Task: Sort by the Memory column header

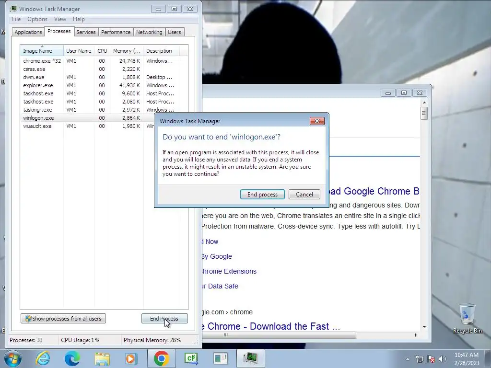Action: [x=127, y=51]
